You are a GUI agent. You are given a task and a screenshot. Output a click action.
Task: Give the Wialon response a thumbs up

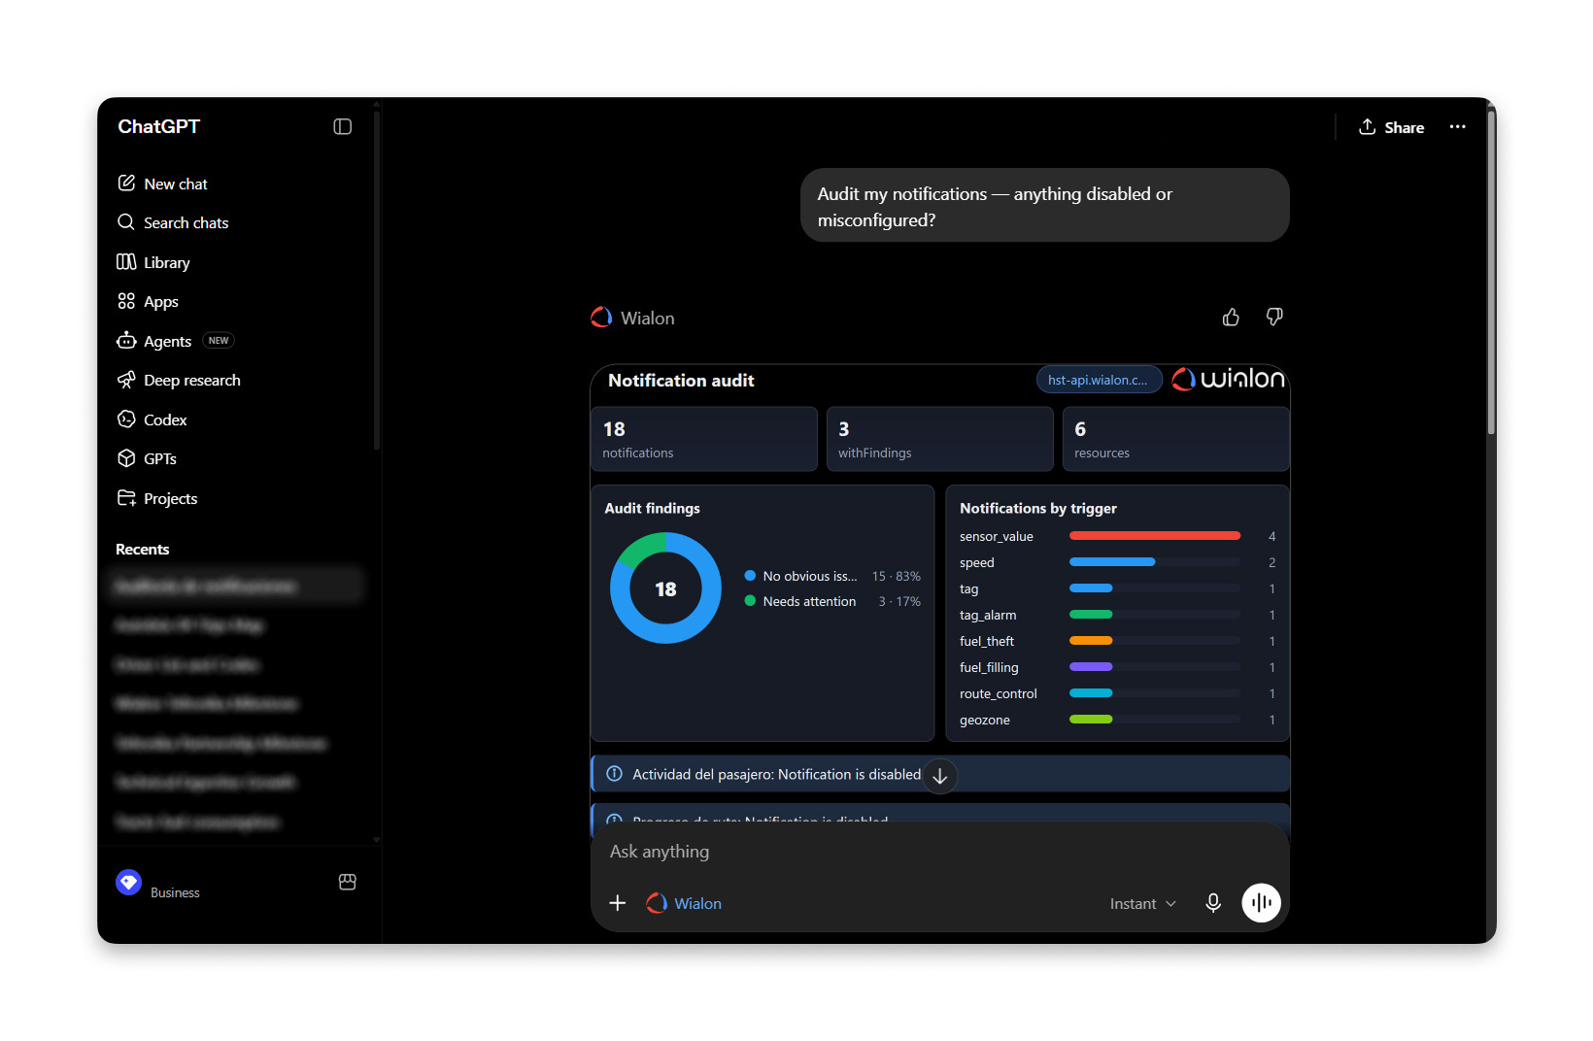[1231, 318]
